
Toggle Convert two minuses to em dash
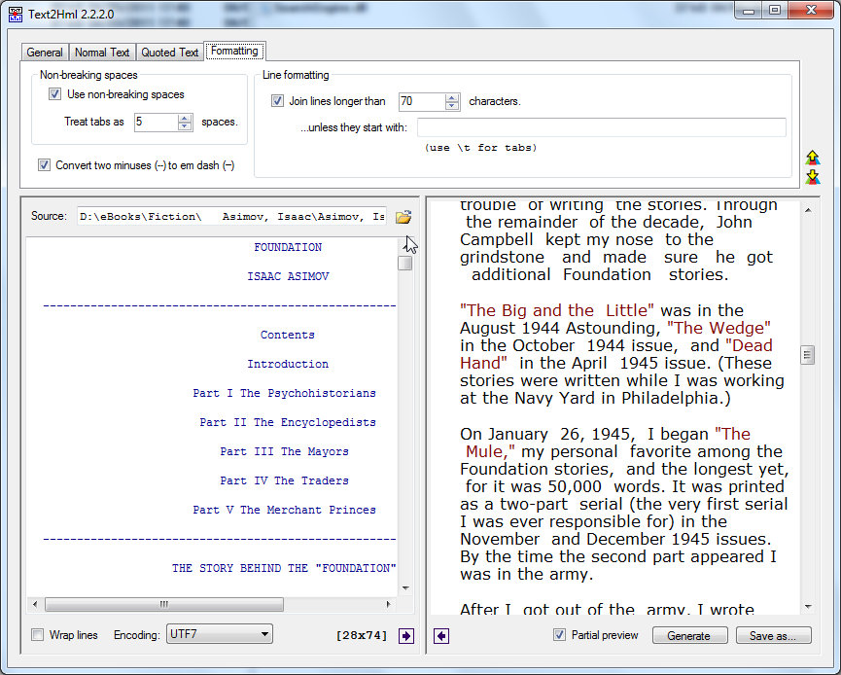pos(44,165)
